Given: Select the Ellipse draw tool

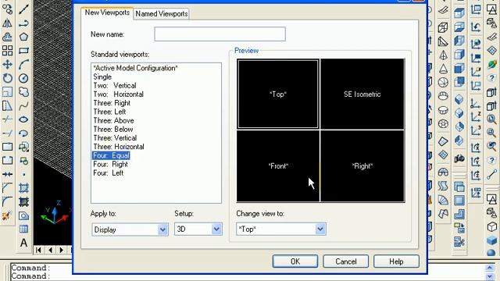Looking at the screenshot, I should coord(23,119).
